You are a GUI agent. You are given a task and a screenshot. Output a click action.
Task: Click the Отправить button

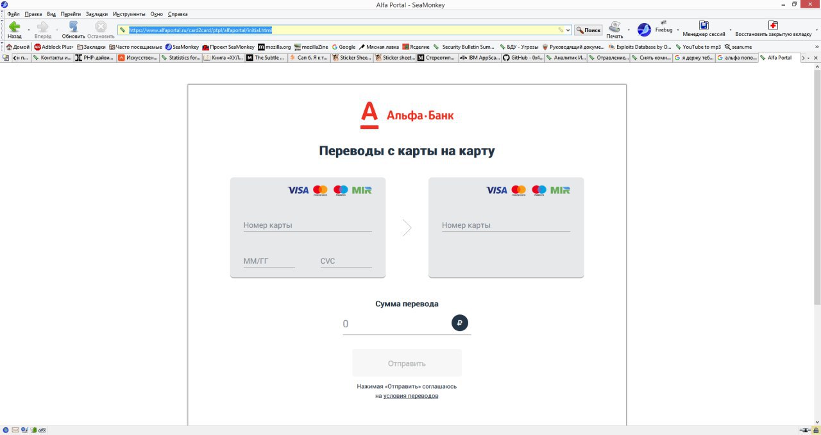tap(407, 363)
